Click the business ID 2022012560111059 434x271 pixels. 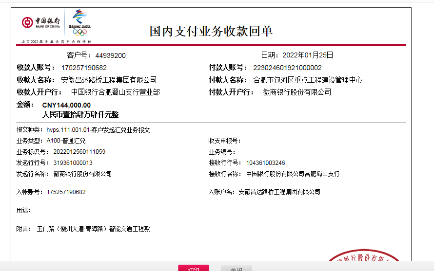[x=79, y=152]
